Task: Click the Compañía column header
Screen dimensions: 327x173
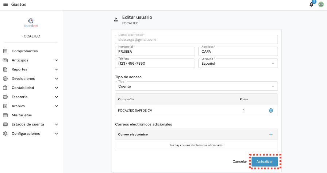Action: click(126, 99)
